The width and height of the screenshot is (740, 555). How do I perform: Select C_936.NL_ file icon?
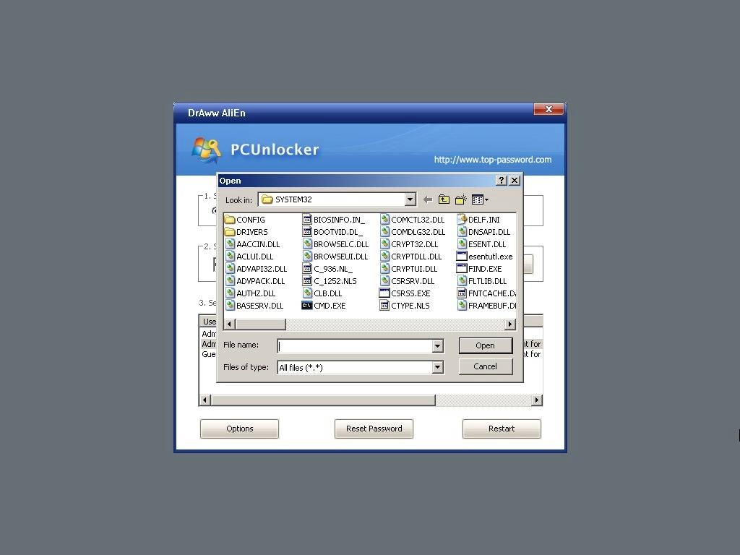(307, 269)
